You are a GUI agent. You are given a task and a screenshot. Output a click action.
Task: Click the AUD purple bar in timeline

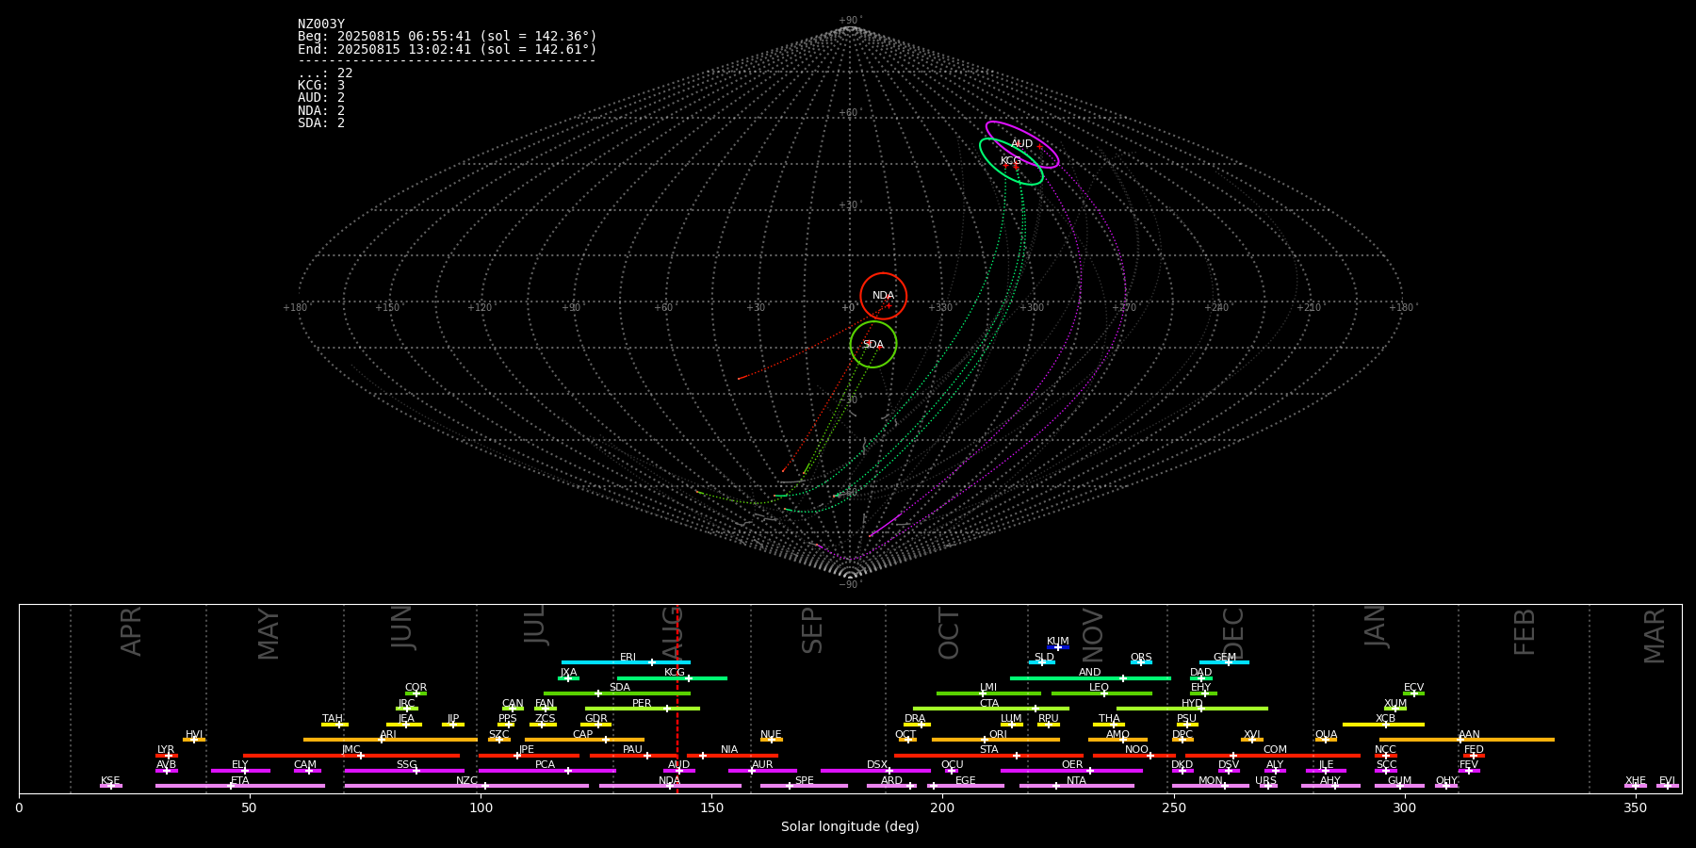pos(679,770)
